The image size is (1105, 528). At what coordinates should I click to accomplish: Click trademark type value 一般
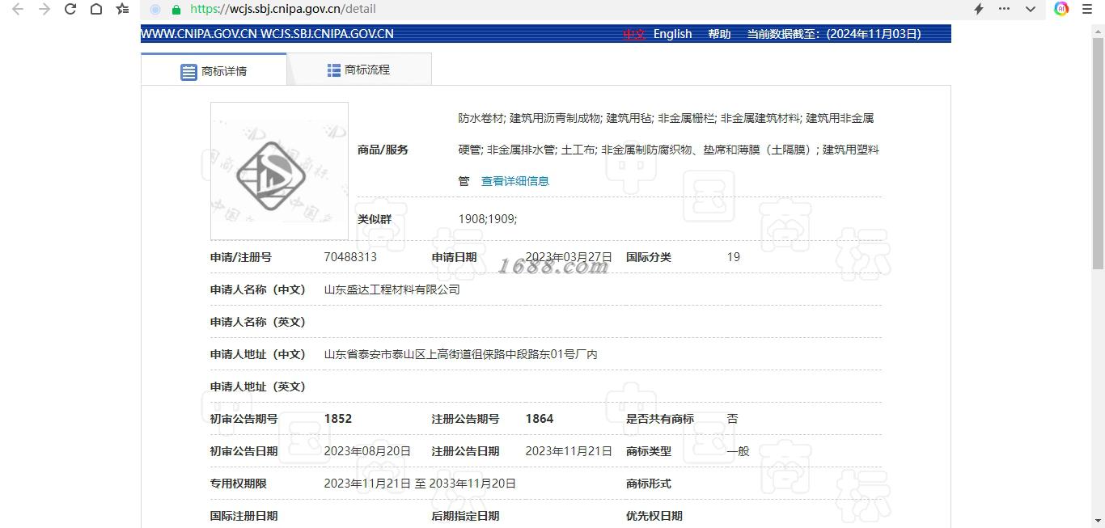click(738, 451)
